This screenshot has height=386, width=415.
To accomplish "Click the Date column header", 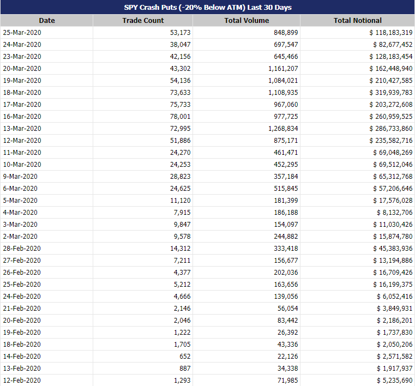I will [46, 20].
